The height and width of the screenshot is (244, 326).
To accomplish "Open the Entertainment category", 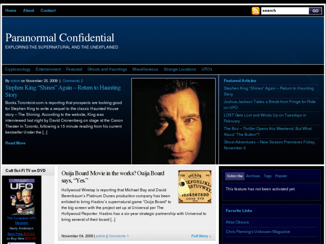I will click(x=48, y=69).
